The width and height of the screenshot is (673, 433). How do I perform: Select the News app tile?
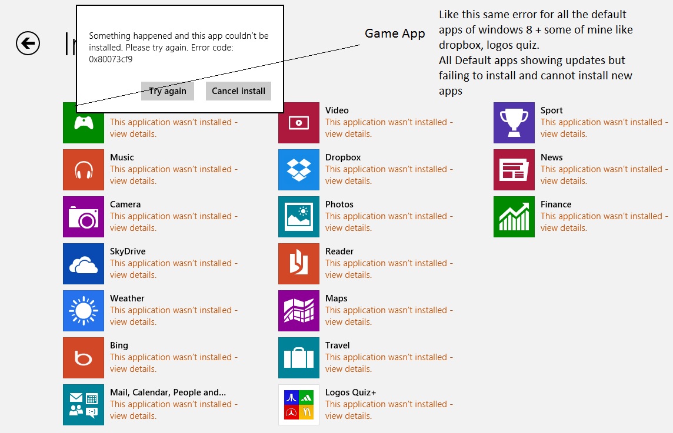click(514, 170)
